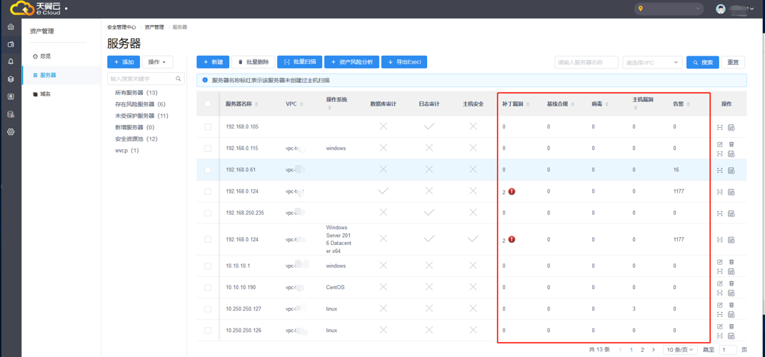This screenshot has width=765, height=357.
Task: Click the server name search input field
Action: click(x=586, y=62)
